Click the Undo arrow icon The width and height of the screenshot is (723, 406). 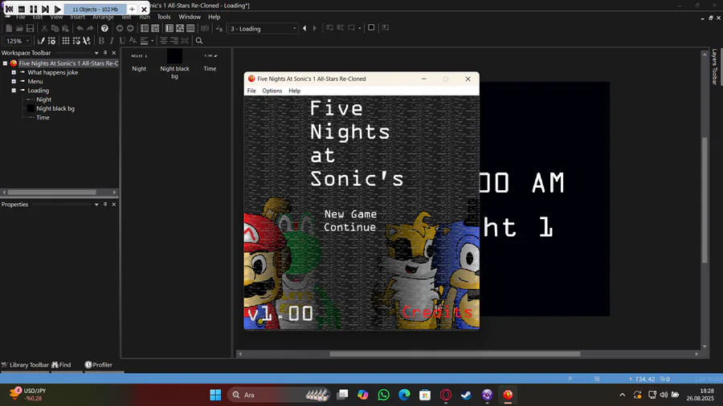click(80, 29)
